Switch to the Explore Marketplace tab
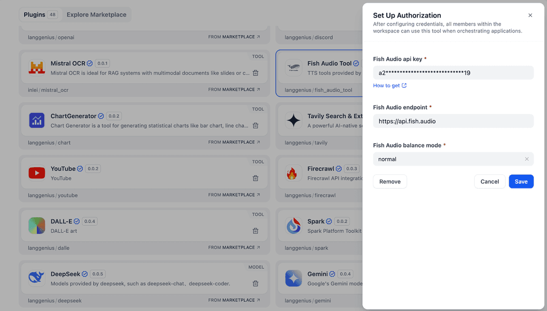Image resolution: width=547 pixels, height=311 pixels. [96, 14]
